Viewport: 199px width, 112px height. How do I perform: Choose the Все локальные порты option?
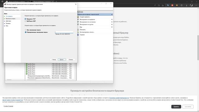(25, 30)
